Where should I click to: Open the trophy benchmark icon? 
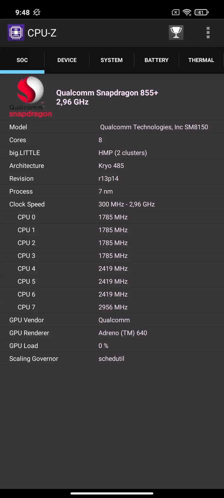(x=176, y=33)
